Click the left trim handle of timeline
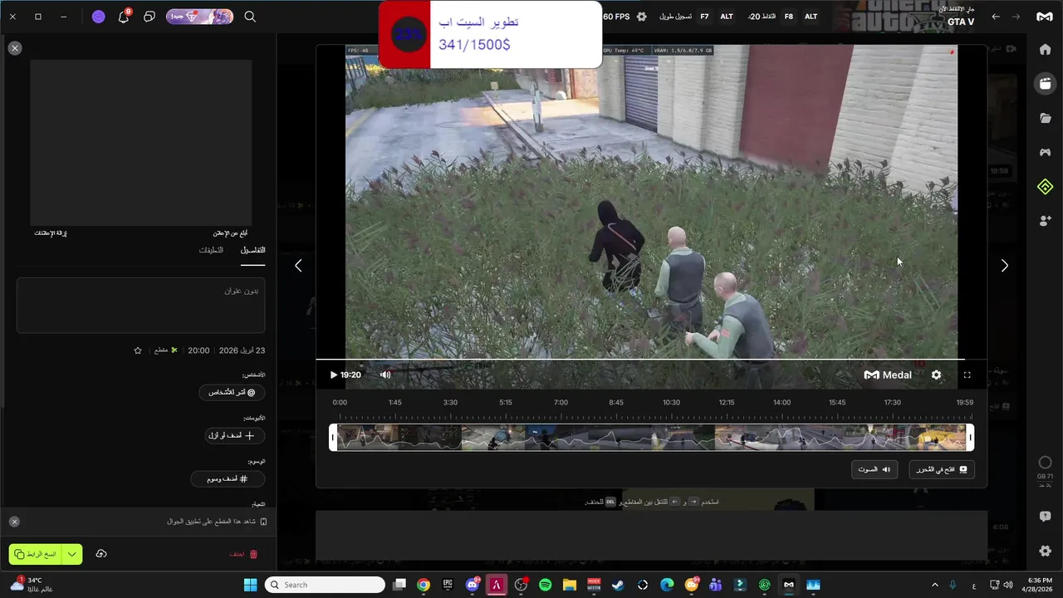1063x598 pixels. pyautogui.click(x=333, y=438)
